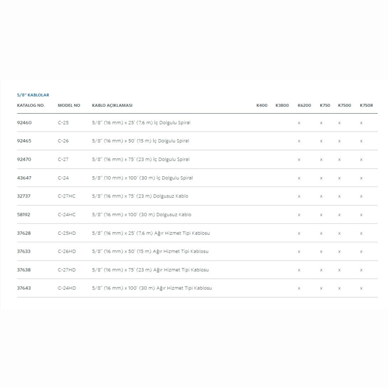Screen dimensions: 388x388
Task: Select the K750R column header
Action: [x=366, y=105]
